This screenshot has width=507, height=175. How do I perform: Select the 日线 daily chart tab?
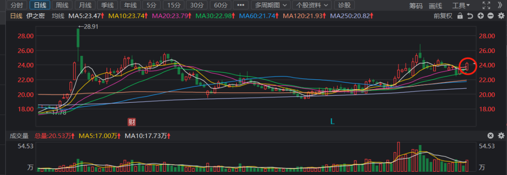pos(40,5)
